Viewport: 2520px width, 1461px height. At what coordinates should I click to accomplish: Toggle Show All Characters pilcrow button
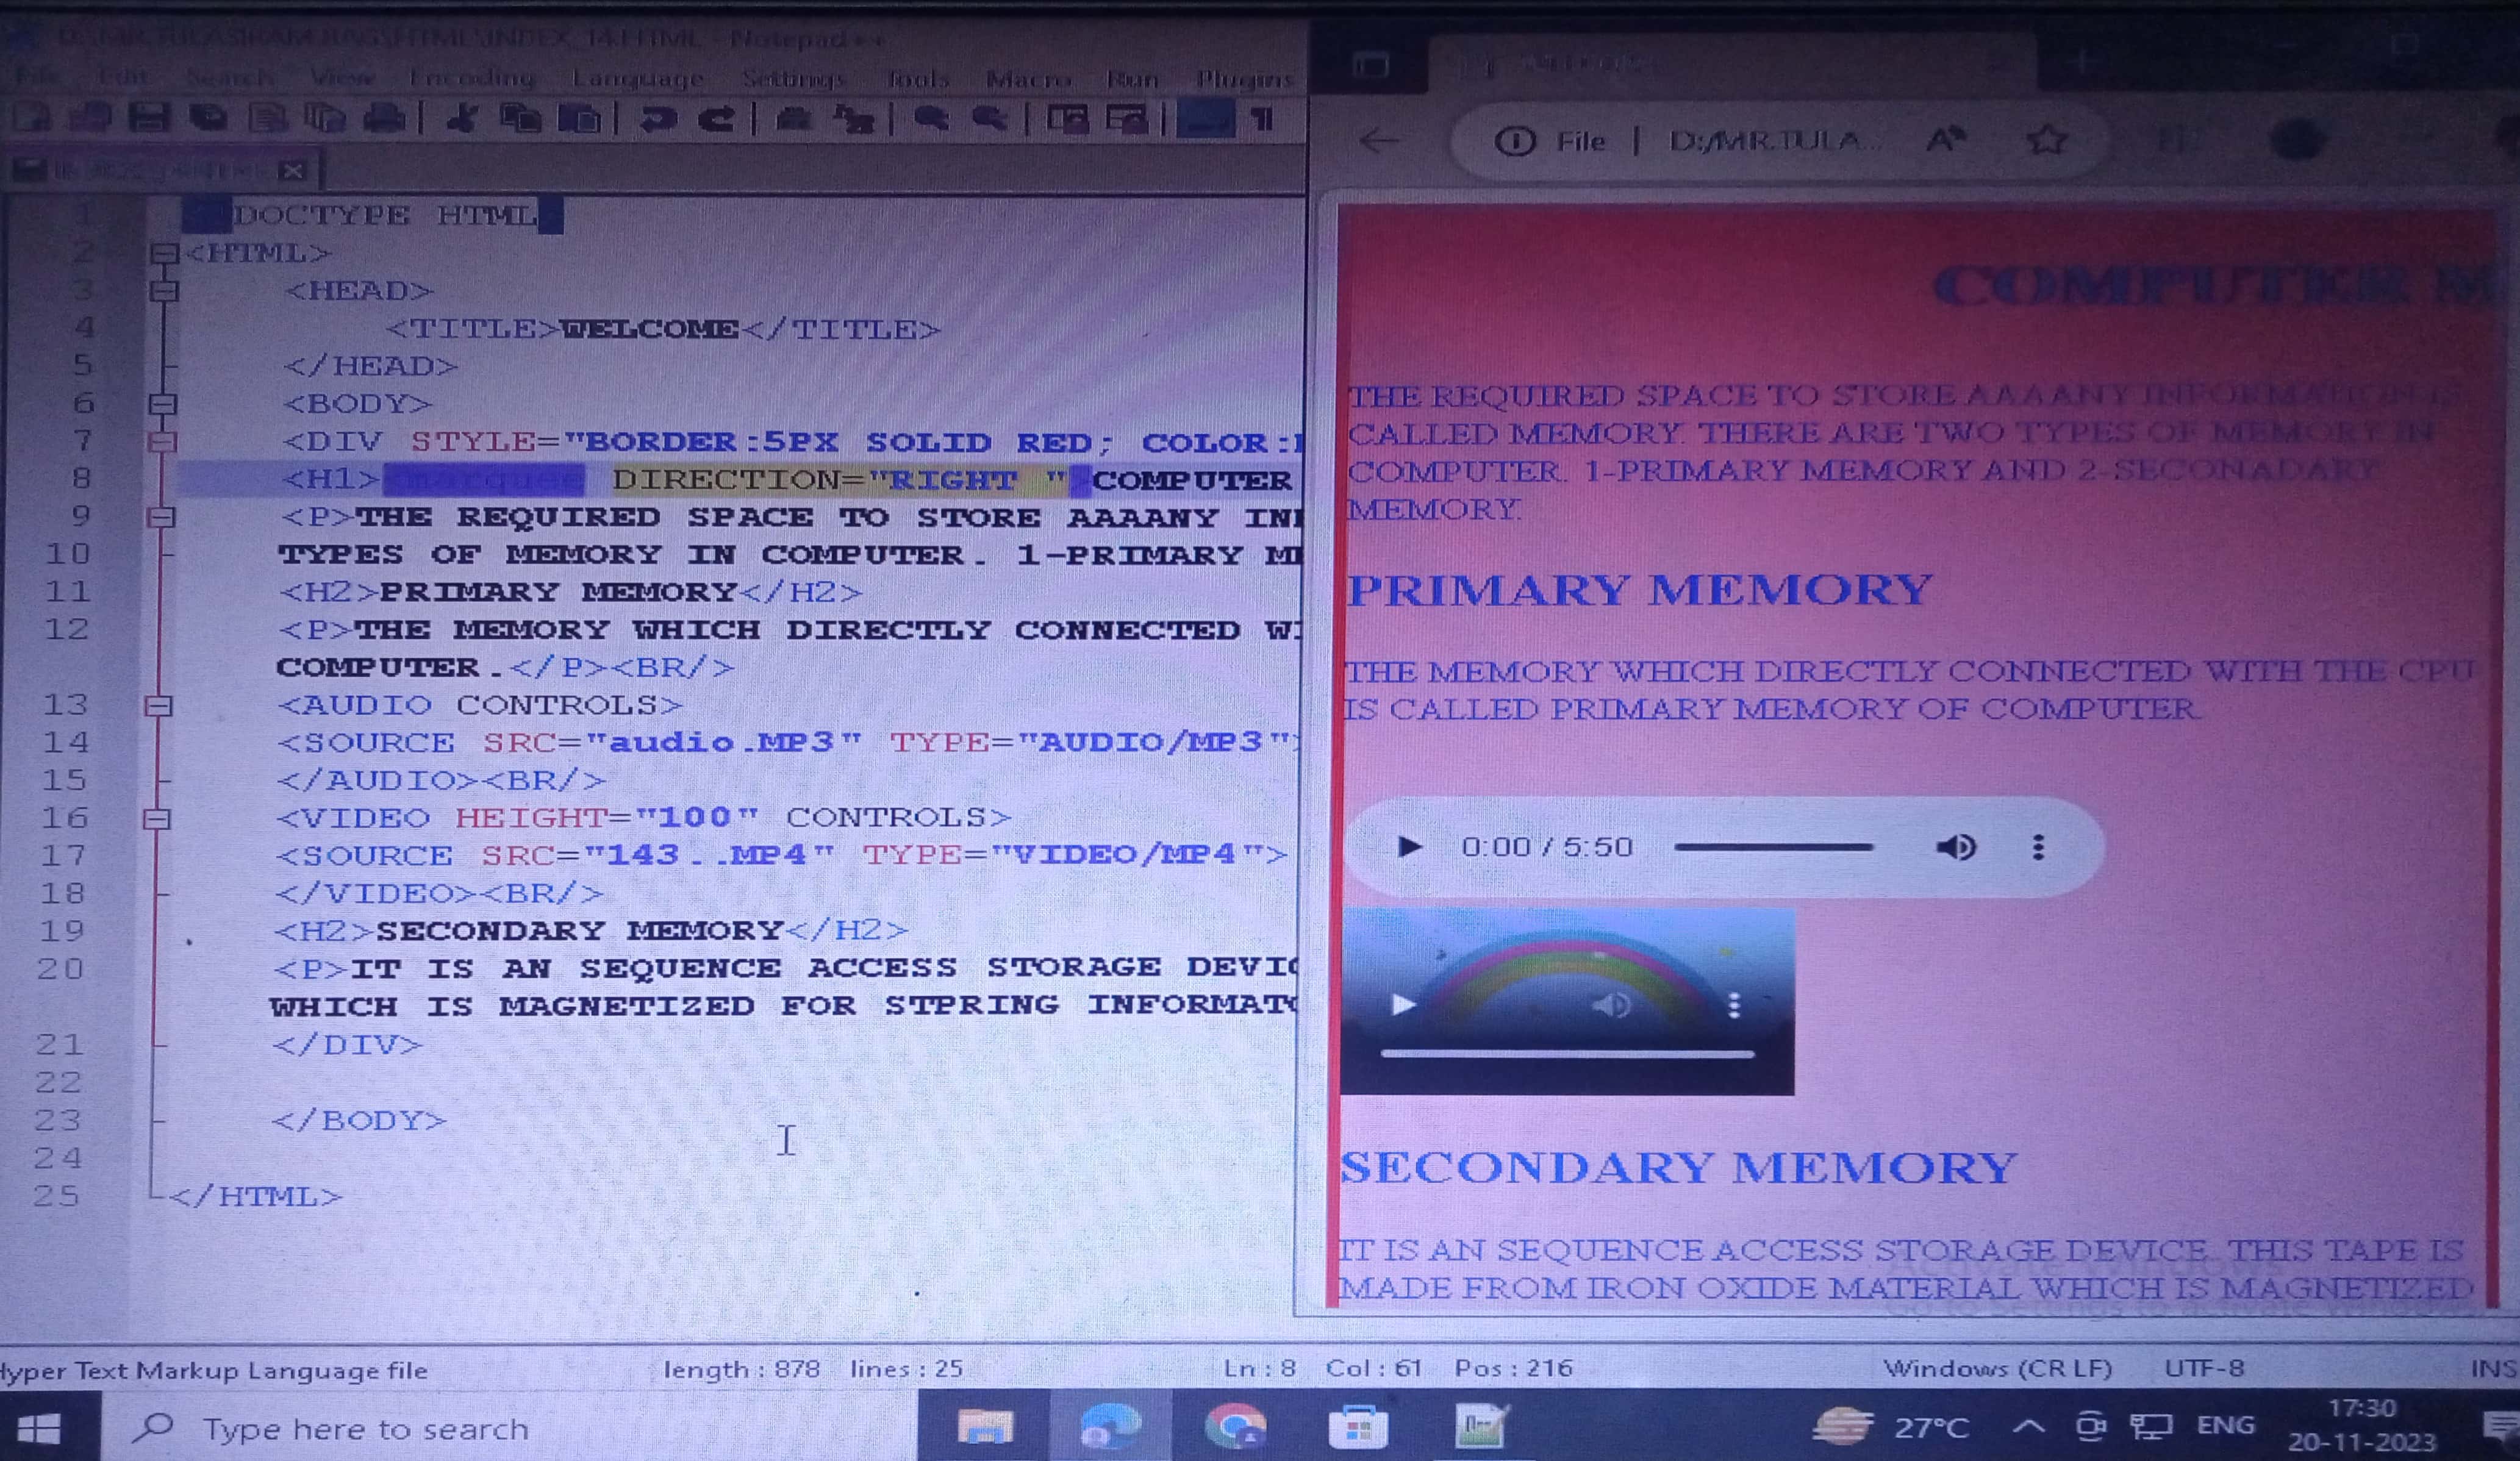(1262, 119)
